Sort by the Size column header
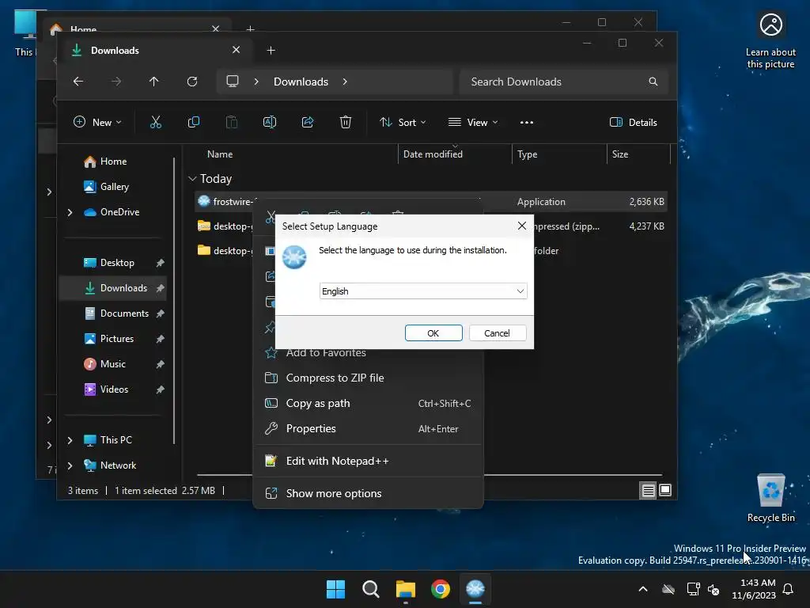This screenshot has height=608, width=810. (620, 154)
